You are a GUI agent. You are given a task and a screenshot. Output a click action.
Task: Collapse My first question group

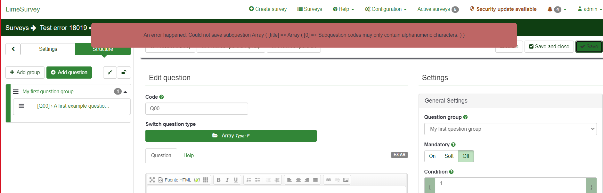coord(125,92)
